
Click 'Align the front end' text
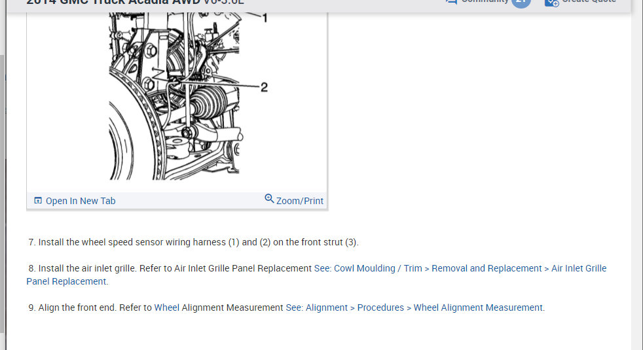tap(77, 307)
